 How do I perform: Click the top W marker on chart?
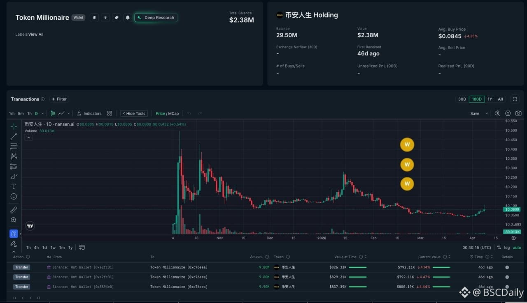pos(407,145)
